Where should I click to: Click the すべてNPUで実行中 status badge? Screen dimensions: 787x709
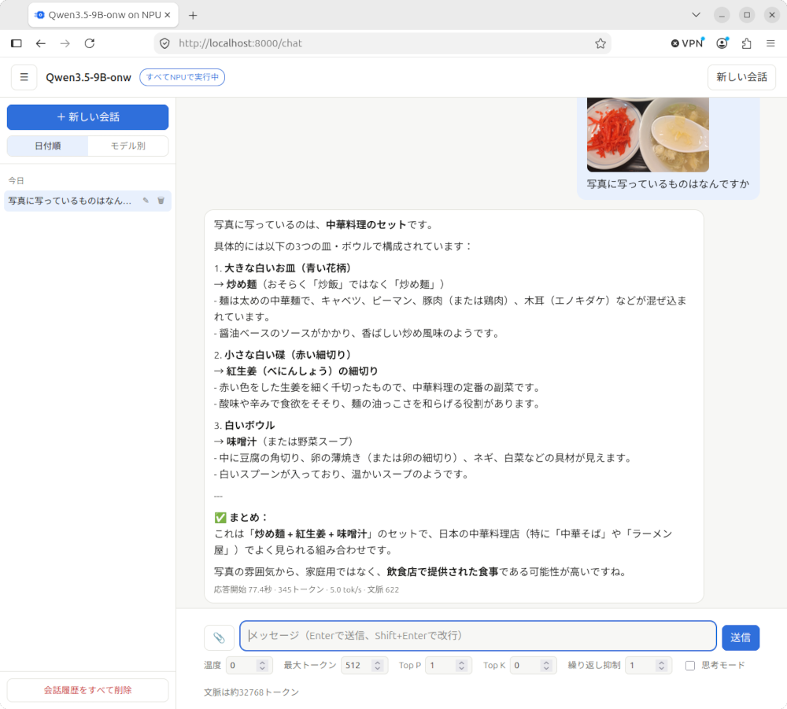tap(183, 77)
